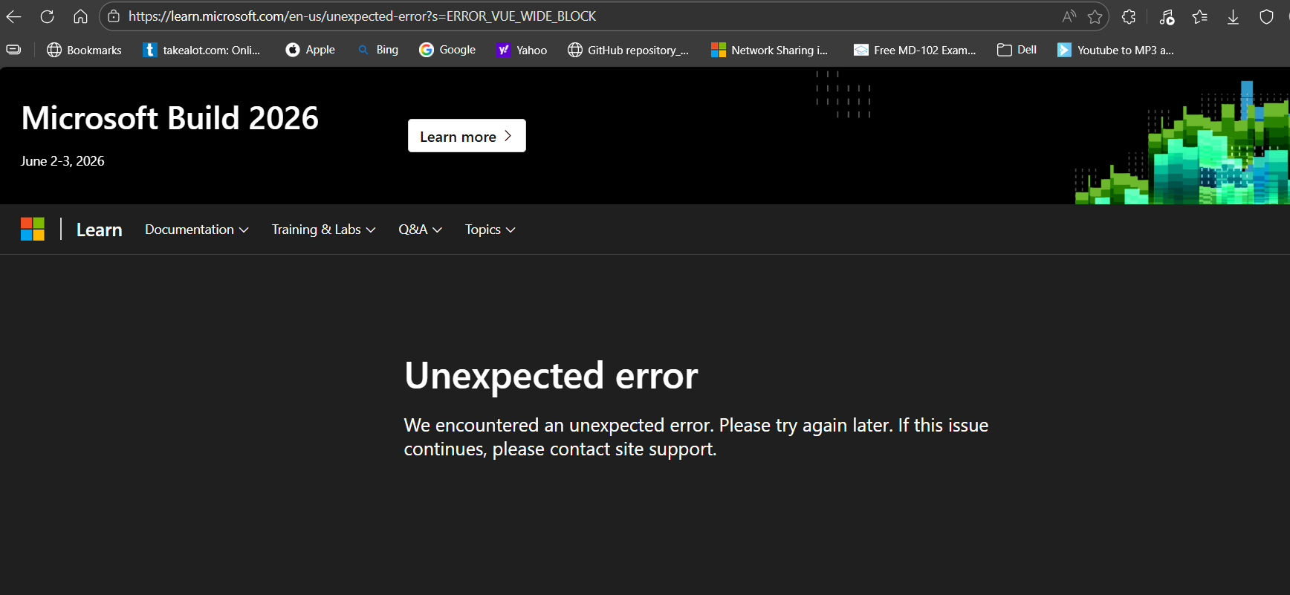Viewport: 1290px width, 595px height.
Task: Open the Favorites list icon
Action: (1199, 16)
